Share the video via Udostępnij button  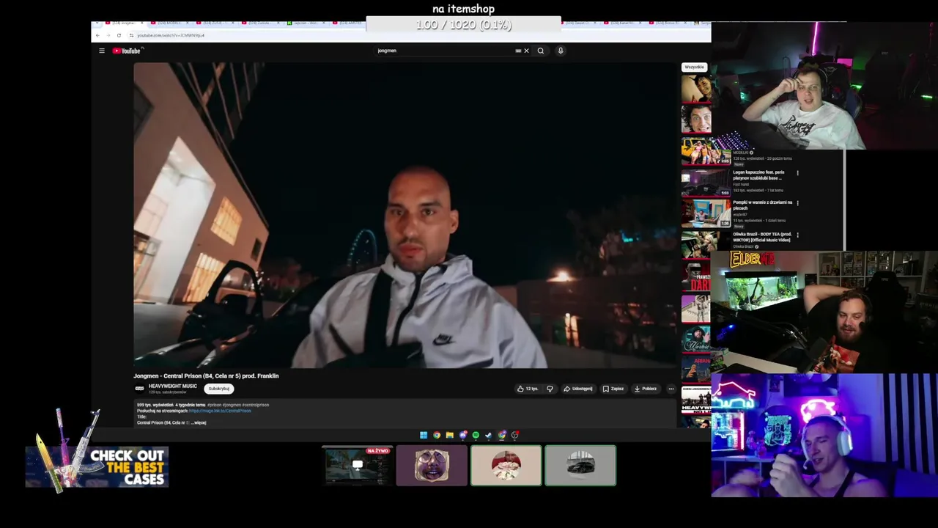tap(578, 389)
